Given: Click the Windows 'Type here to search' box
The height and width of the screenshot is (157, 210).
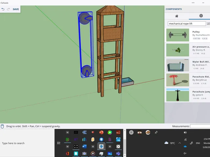Looking at the screenshot, I should 13,143.
